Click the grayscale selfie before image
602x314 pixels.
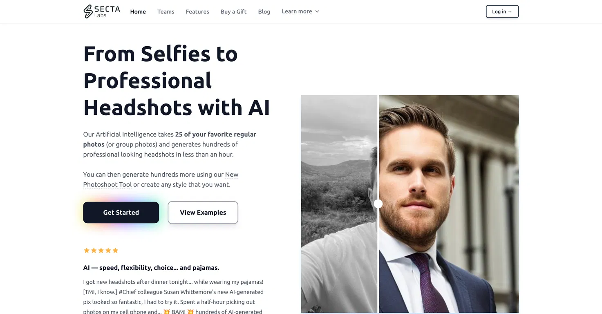[339, 204]
